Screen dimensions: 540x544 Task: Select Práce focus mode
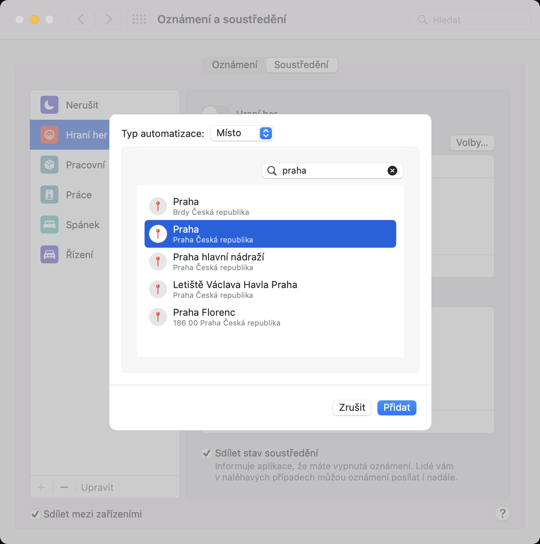70,195
